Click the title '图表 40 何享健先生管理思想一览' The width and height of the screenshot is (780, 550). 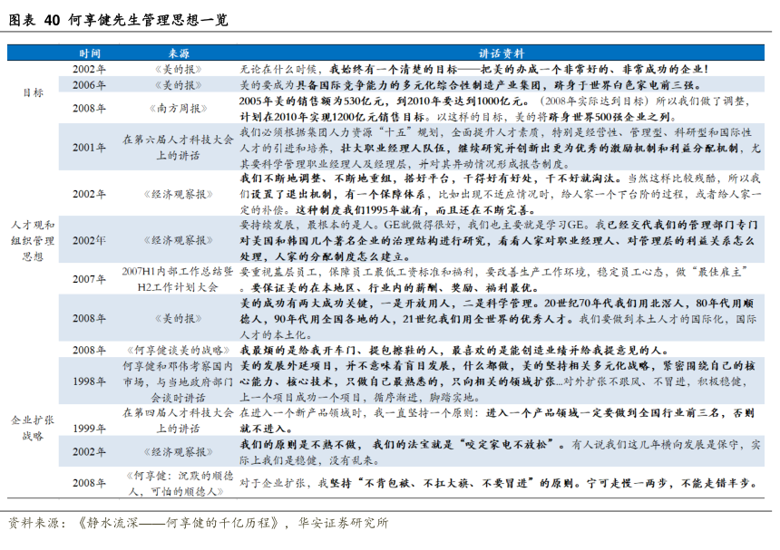point(119,20)
